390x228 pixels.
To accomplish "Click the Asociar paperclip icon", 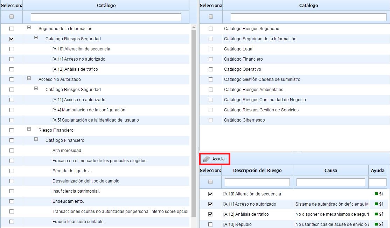I will (207, 159).
